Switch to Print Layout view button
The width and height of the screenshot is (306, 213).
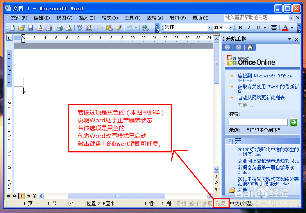[x=21, y=196]
